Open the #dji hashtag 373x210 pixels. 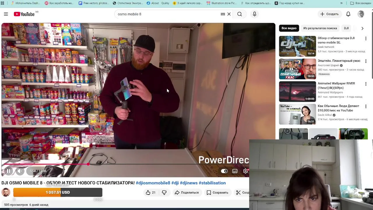pos(175,183)
